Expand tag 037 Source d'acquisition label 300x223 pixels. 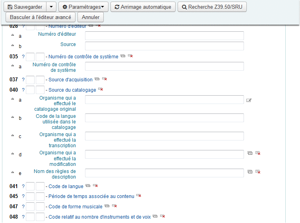[x=70, y=80]
